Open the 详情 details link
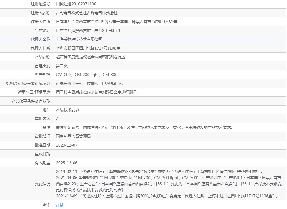287x209 pixels. pyautogui.click(x=60, y=205)
